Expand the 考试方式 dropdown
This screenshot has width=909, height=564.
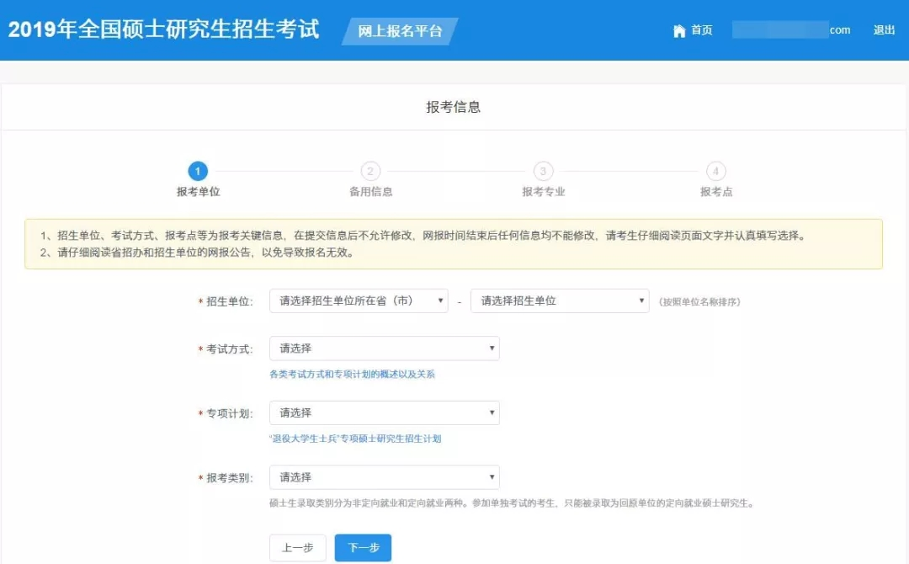pyautogui.click(x=384, y=349)
